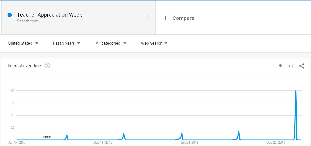Image resolution: width=311 pixels, height=146 pixels.
Task: Click the plus icon next to Compare
Action: (165, 18)
